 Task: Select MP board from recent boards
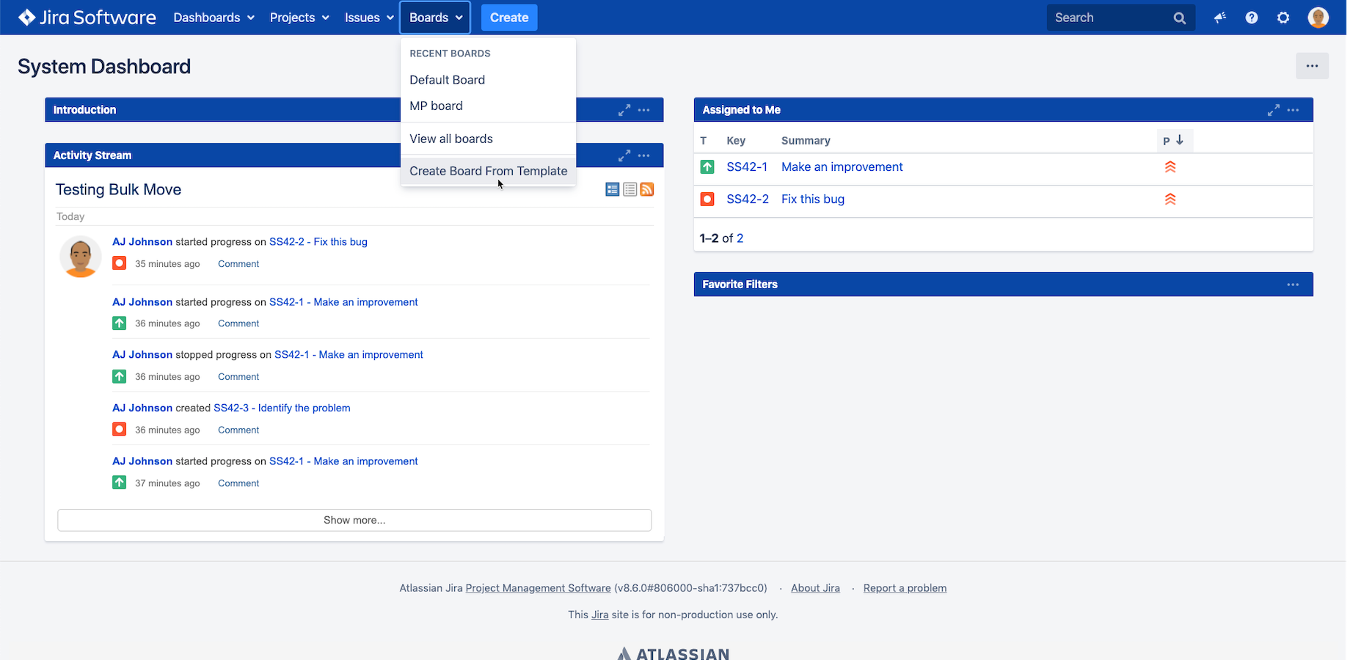pos(488,106)
